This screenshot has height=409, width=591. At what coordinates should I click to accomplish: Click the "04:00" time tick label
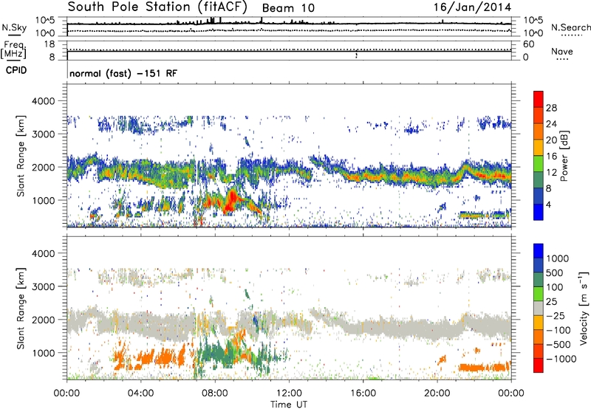tap(140, 393)
